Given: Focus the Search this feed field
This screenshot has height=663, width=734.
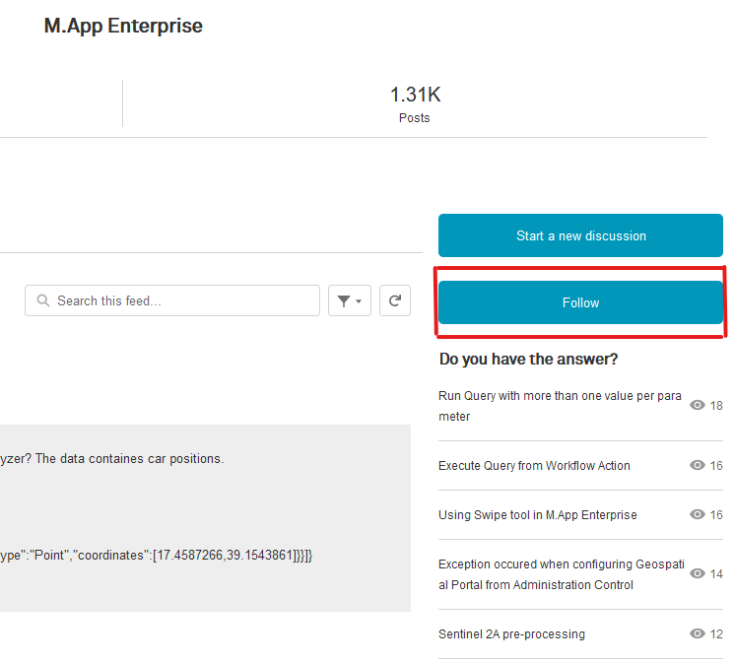Looking at the screenshot, I should tap(182, 300).
